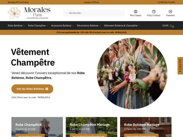Open the shopping cart bag icon

[171, 26]
